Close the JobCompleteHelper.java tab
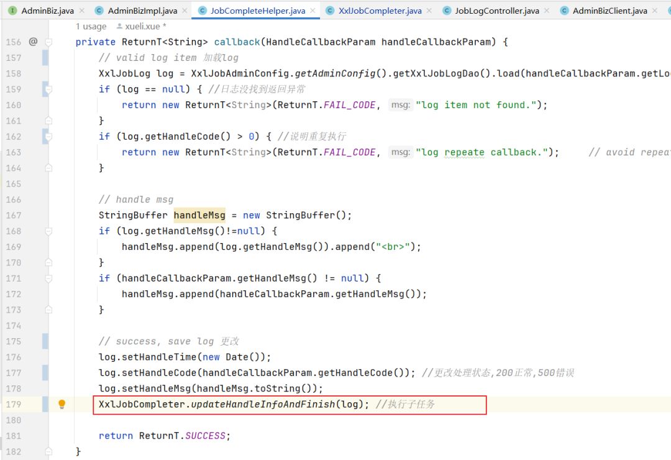 [x=313, y=11]
